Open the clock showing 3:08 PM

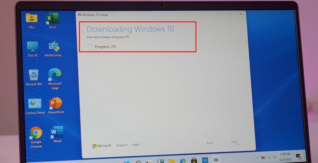pos(285,156)
